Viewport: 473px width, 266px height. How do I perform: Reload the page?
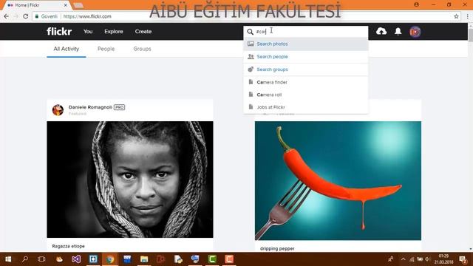click(26, 16)
